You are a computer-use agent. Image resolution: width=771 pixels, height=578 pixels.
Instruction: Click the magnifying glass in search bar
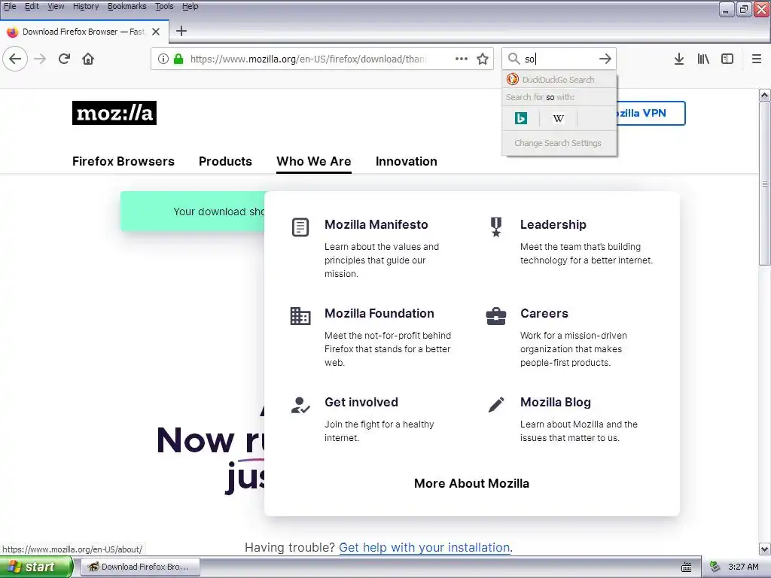click(513, 59)
